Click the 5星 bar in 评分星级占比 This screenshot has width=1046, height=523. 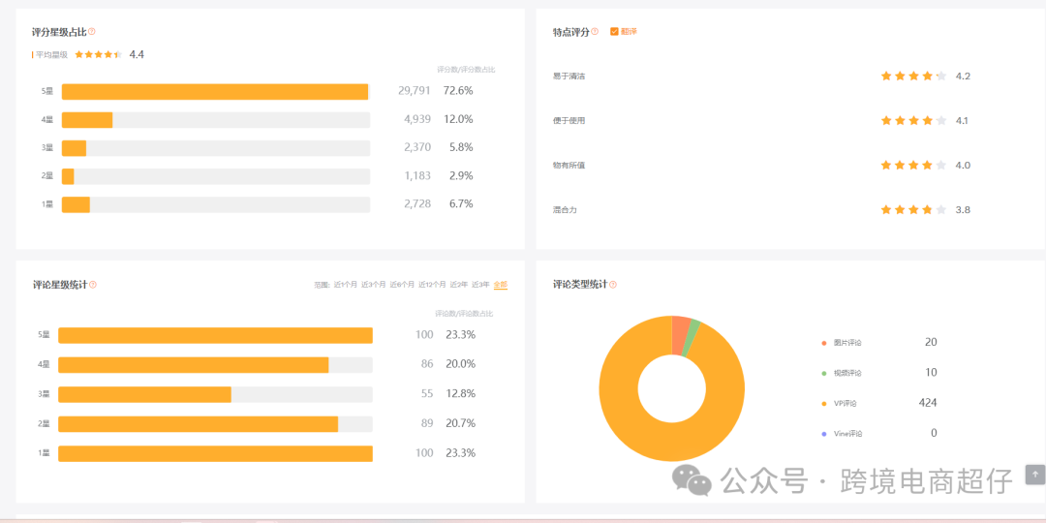pyautogui.click(x=215, y=92)
